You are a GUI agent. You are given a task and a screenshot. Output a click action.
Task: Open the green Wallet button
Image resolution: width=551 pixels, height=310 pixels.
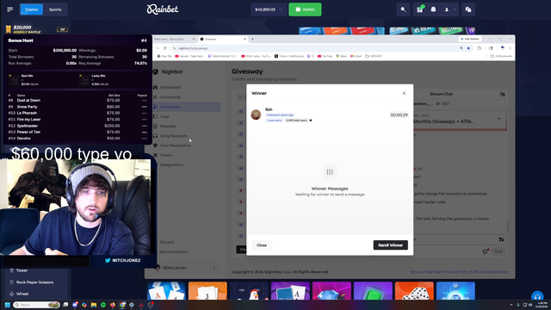click(305, 9)
